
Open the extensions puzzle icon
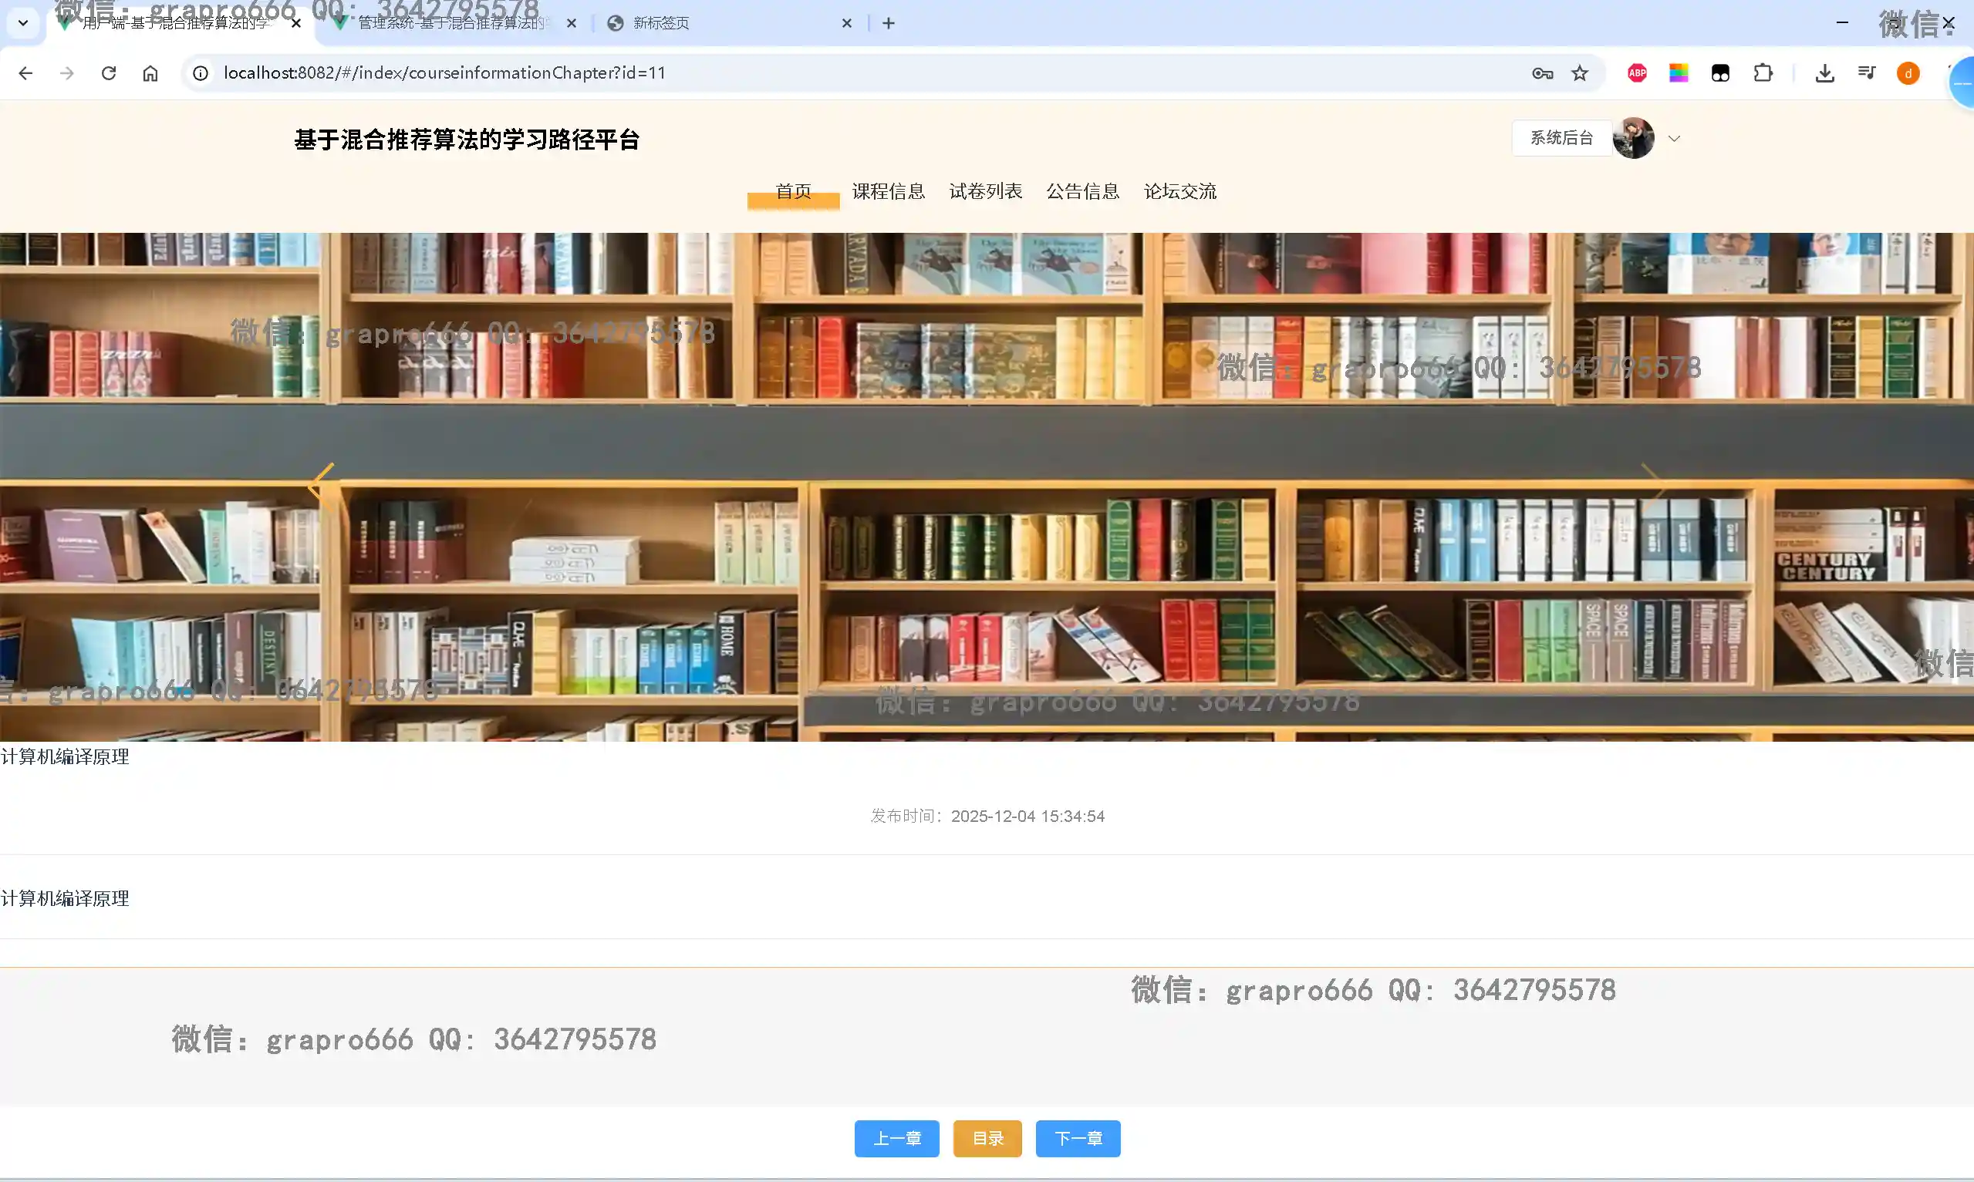(1763, 73)
